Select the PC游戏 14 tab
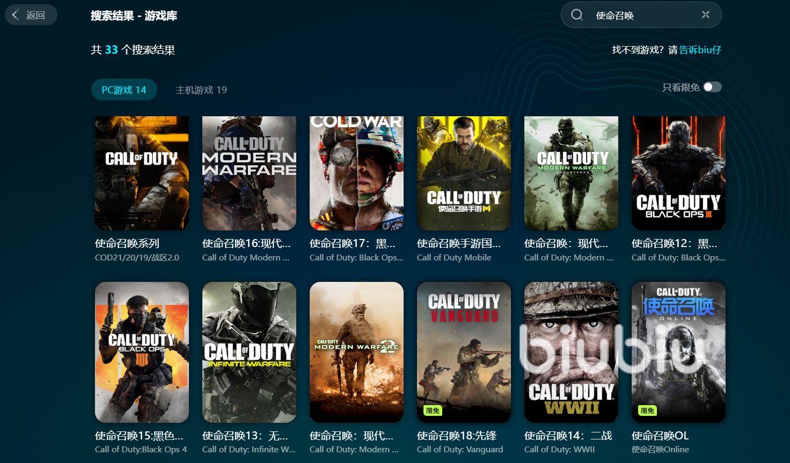 124,89
